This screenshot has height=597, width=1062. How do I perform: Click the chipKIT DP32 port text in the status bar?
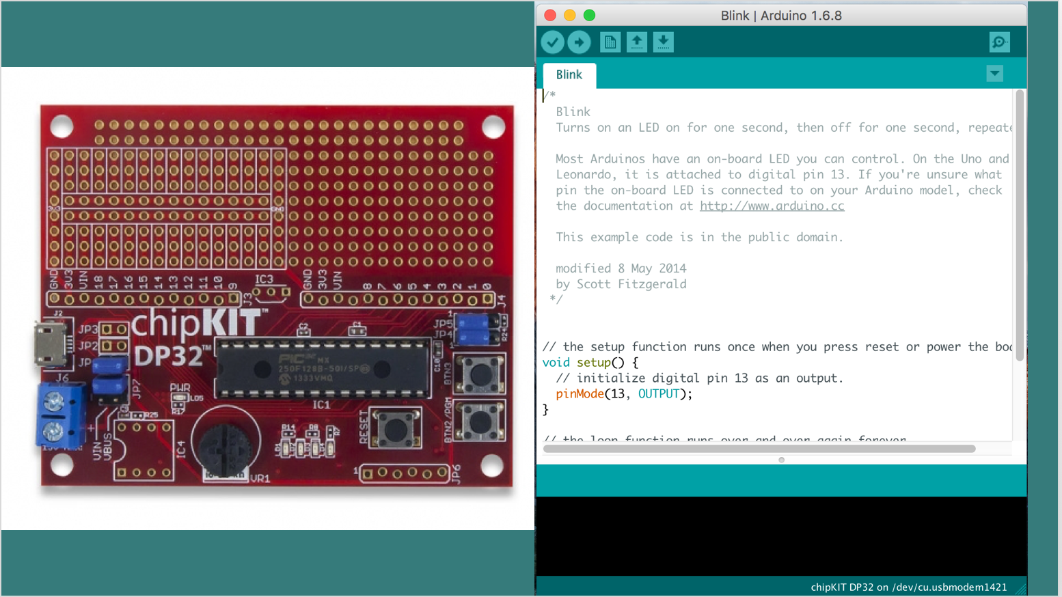[908, 586]
